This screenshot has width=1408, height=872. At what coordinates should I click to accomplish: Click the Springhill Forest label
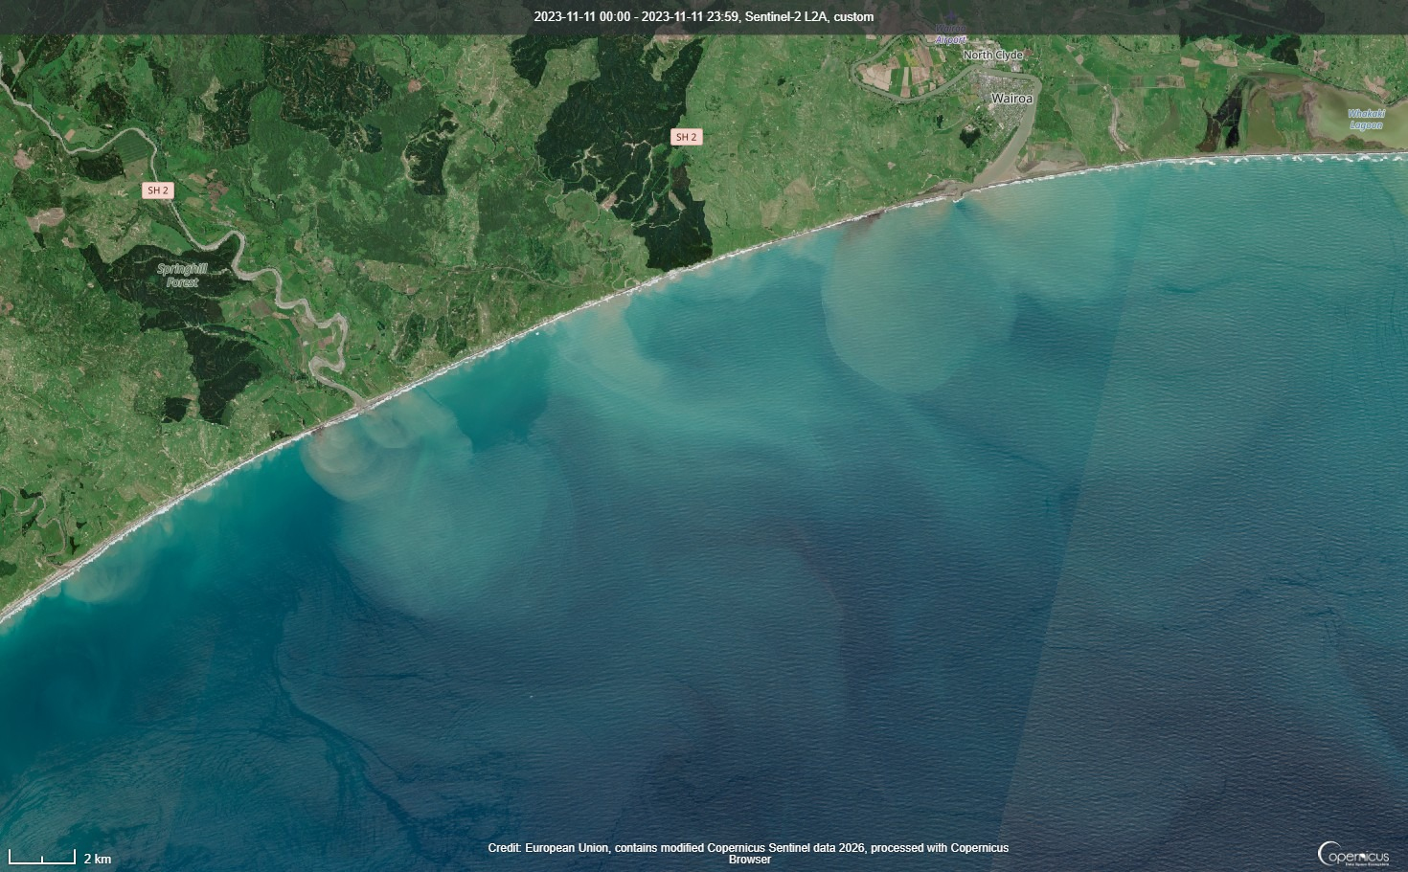pyautogui.click(x=182, y=276)
